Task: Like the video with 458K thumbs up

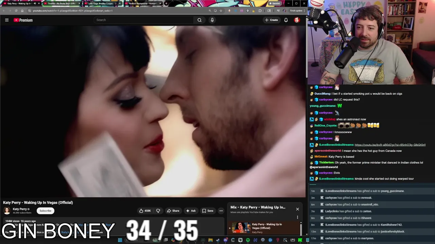Action: [145, 211]
